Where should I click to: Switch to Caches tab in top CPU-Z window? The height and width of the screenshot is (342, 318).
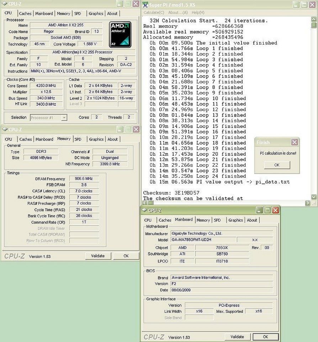(25, 14)
